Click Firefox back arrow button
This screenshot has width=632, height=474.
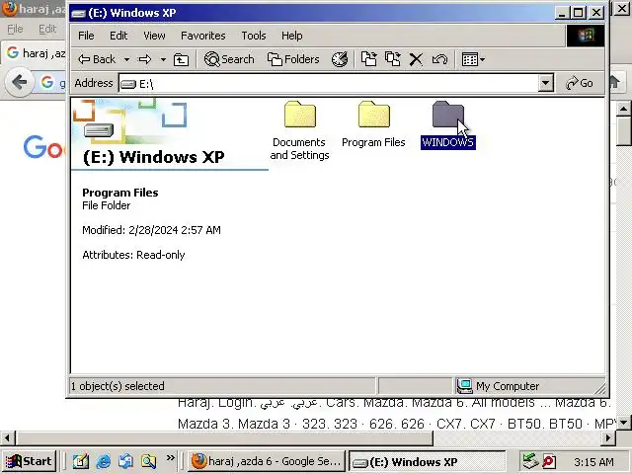pyautogui.click(x=20, y=83)
